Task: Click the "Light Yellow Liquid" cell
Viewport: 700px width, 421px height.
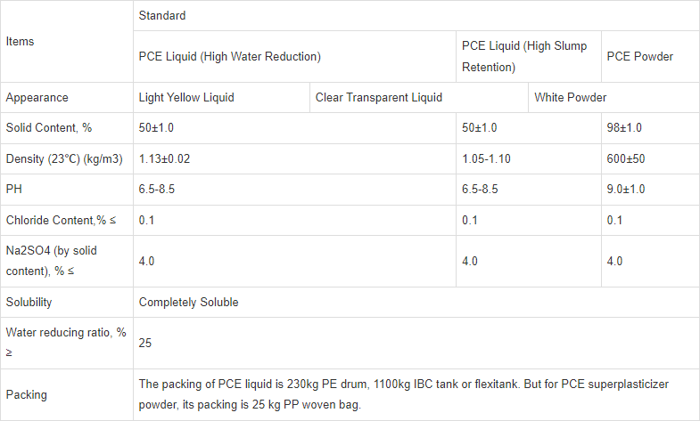Action: pos(186,97)
